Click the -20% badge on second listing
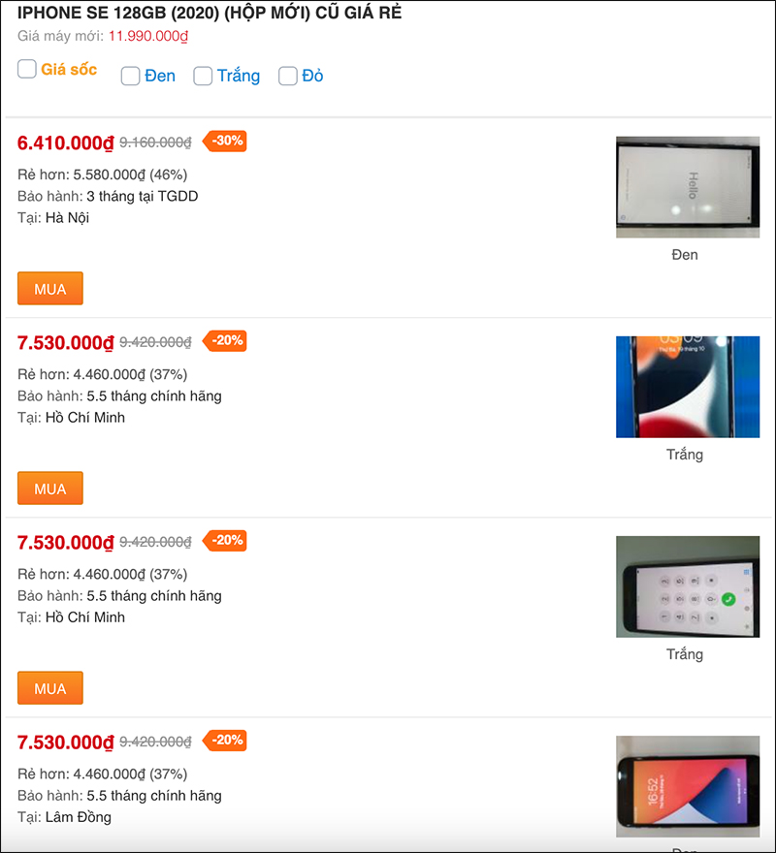Image resolution: width=776 pixels, height=853 pixels. [x=224, y=340]
